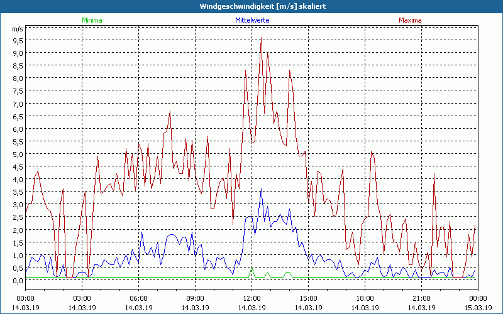This screenshot has height=314, width=503.
Task: Select the 12:00 time axis label
Action: pyautogui.click(x=251, y=298)
